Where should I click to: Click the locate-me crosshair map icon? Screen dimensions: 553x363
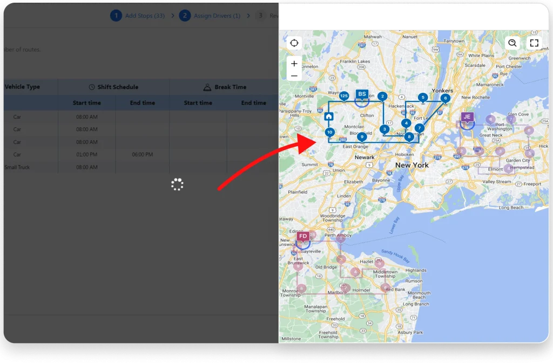294,43
